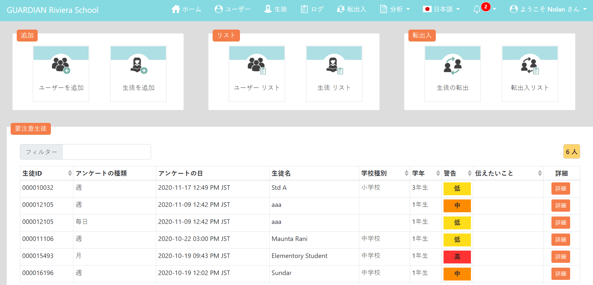
Task: Click the transfer icon beside 転出入 in navbar
Action: pyautogui.click(x=340, y=9)
